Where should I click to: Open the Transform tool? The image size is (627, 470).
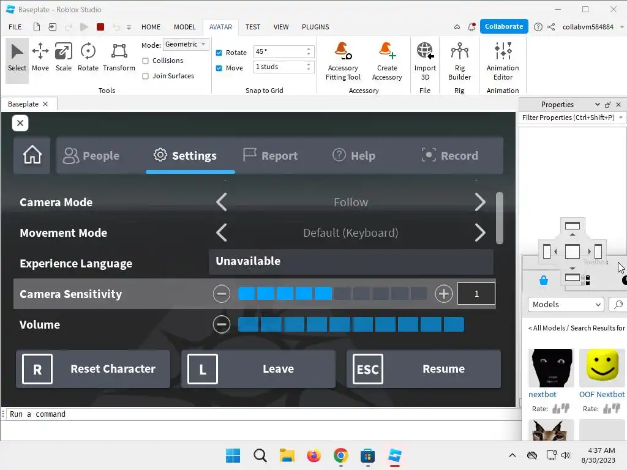point(119,58)
